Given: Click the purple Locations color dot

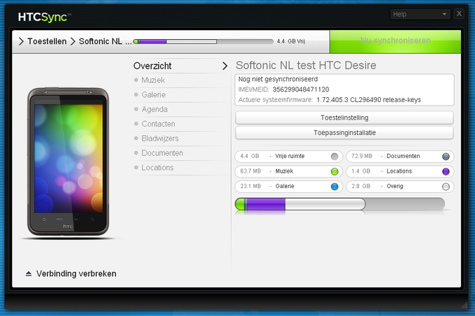Looking at the screenshot, I should pos(446,172).
